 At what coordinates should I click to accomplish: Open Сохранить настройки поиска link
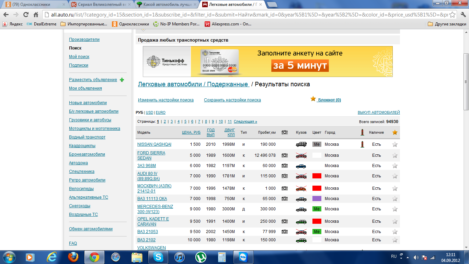[232, 100]
